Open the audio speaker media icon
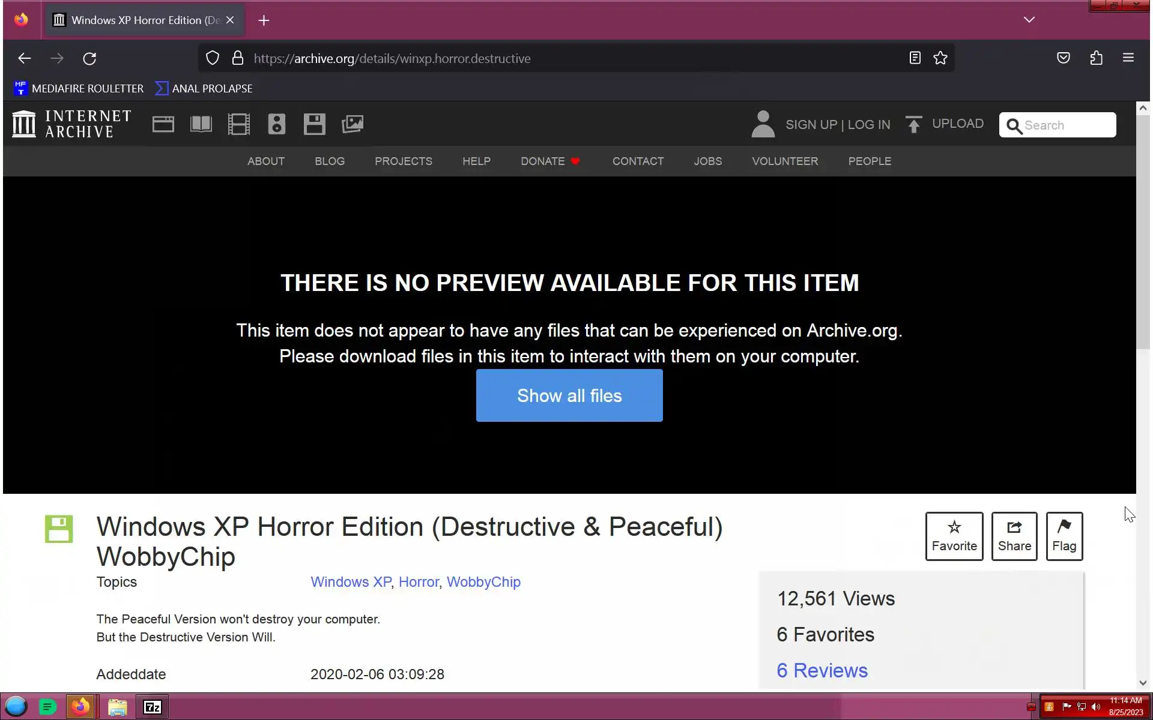 pos(276,124)
